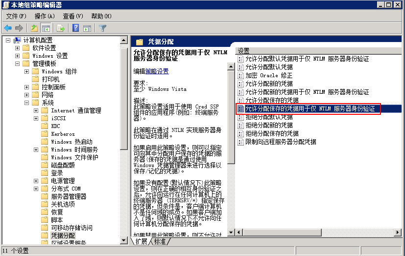Expand the Internet 通信管理 node
This screenshot has width=405, height=256.
tap(36, 110)
